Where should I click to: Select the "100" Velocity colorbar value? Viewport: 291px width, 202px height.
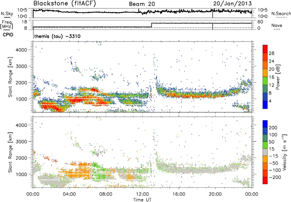tap(273, 135)
